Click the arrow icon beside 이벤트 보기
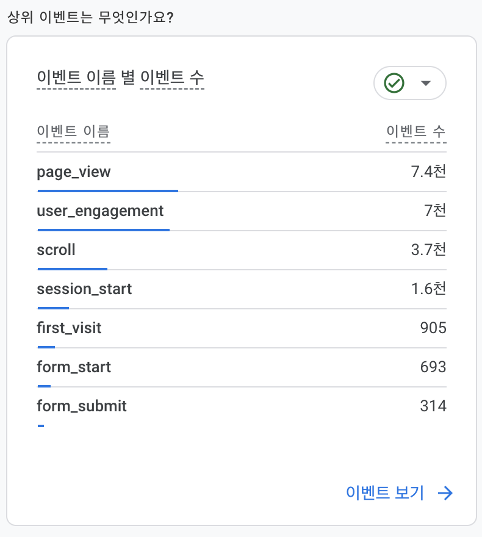 tap(445, 493)
